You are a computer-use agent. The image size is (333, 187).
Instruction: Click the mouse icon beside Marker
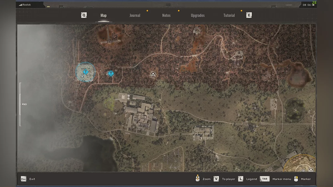(x=296, y=179)
